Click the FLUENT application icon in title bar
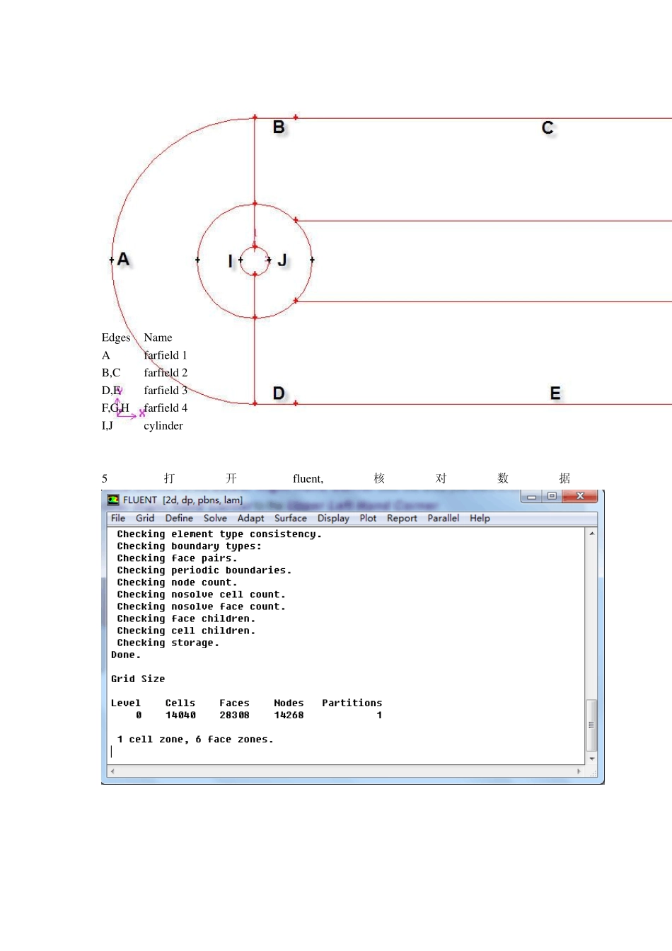The width and height of the screenshot is (672, 951). tap(113, 500)
